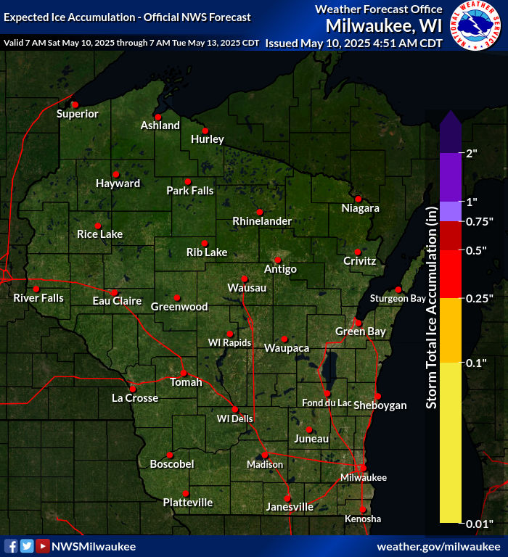Screen dimensions: 508x557
Task: Click the red dot marking Hurley
Action: 205,131
